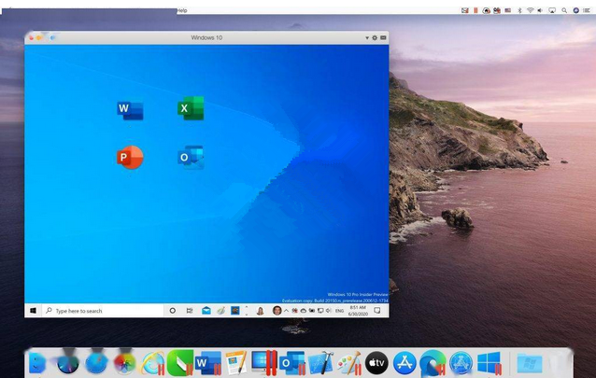Open Cortana circle in Windows taskbar

click(x=172, y=310)
